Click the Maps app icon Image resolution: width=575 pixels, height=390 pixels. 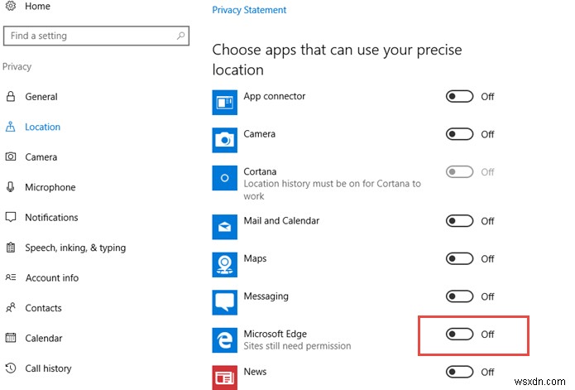224,265
